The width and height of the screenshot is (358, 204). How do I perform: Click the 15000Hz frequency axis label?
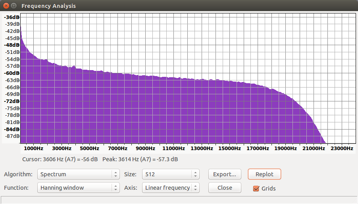click(x=229, y=149)
